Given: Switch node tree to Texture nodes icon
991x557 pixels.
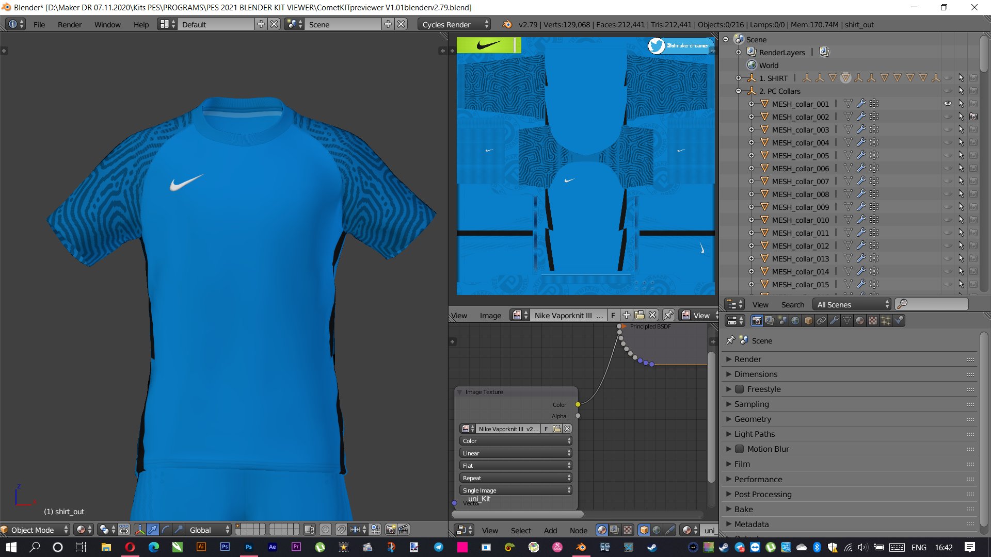Looking at the screenshot, I should pos(628,530).
